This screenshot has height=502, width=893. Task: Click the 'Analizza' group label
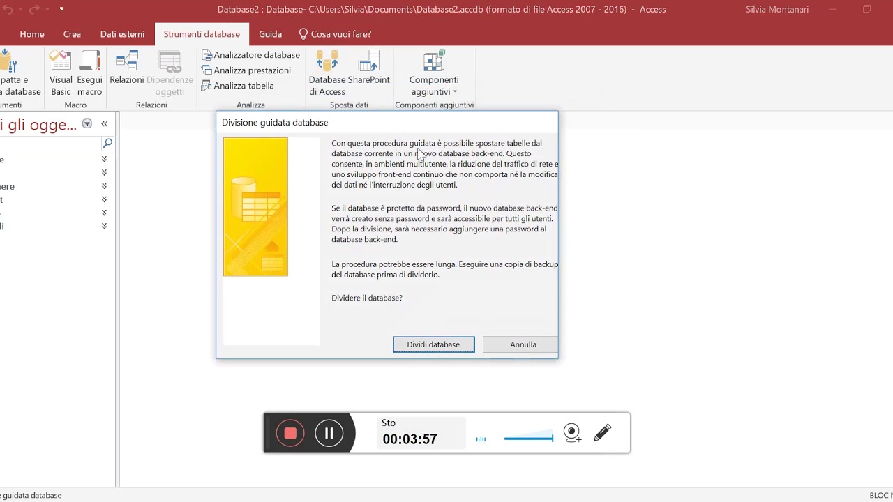pyautogui.click(x=250, y=105)
